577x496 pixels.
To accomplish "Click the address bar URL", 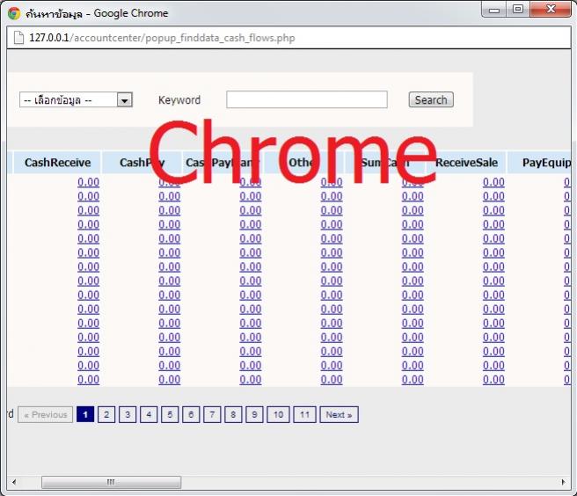I will (162, 38).
